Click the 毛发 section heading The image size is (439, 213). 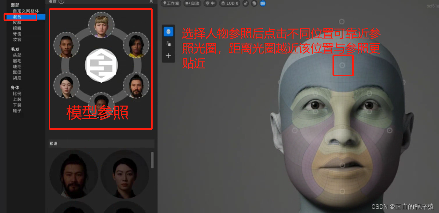pos(15,49)
